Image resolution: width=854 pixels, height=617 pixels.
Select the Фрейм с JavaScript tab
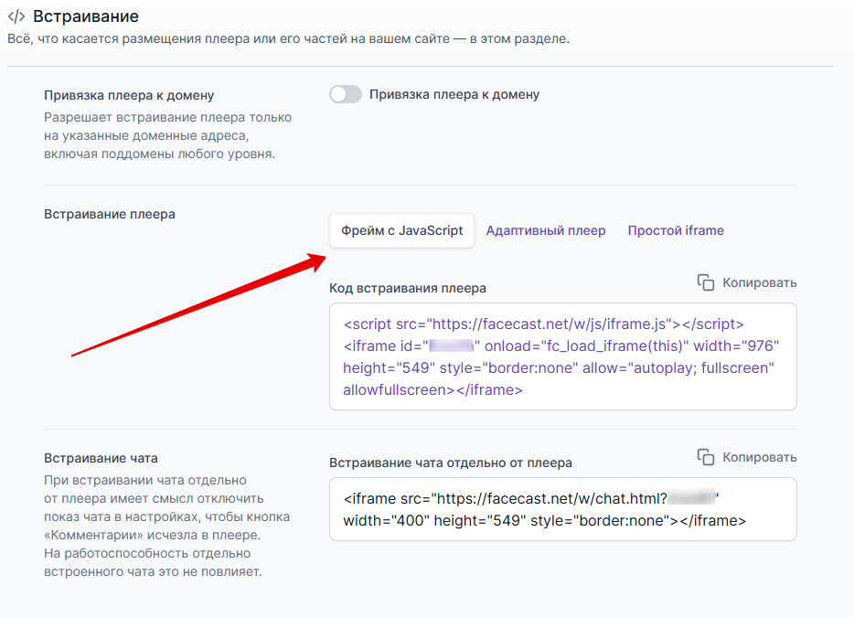click(401, 230)
